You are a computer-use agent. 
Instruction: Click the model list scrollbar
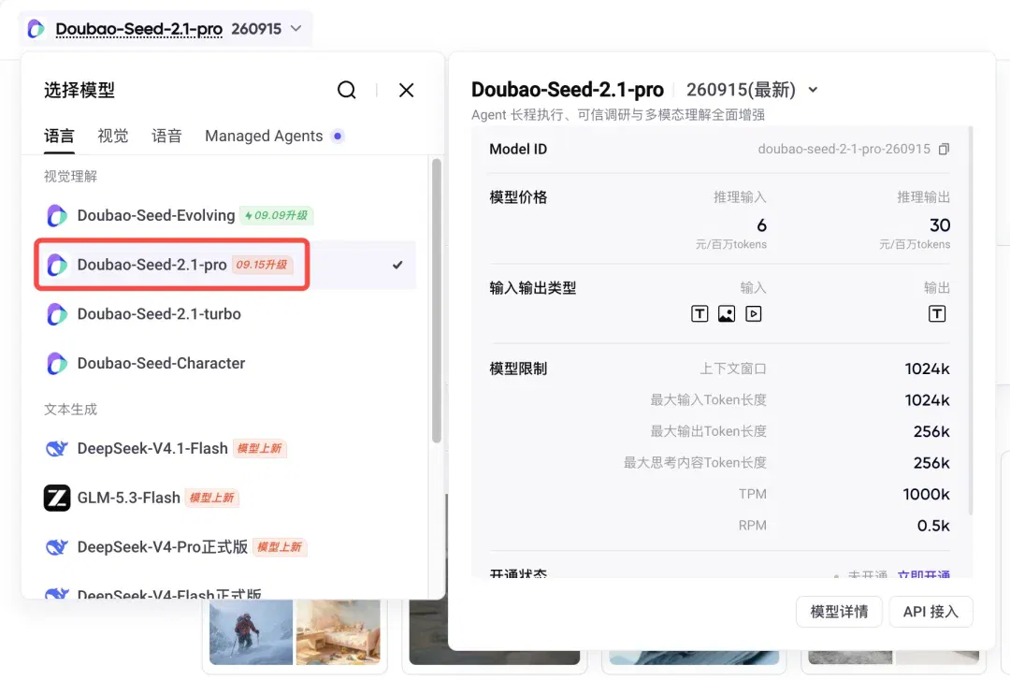(x=436, y=301)
